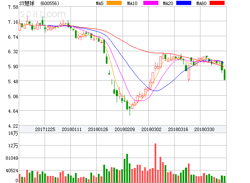Click the 6.74 price axis label
The width and height of the screenshot is (250, 183).
(13, 37)
